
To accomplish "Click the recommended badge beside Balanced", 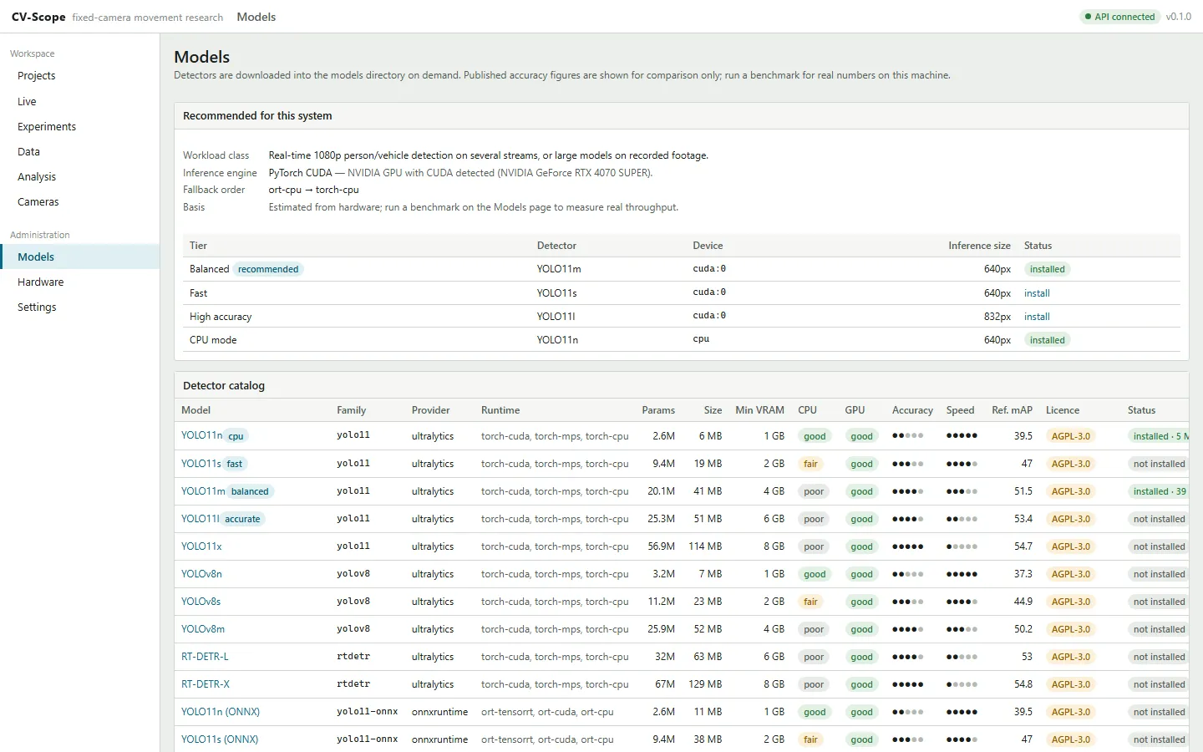I will pos(268,269).
